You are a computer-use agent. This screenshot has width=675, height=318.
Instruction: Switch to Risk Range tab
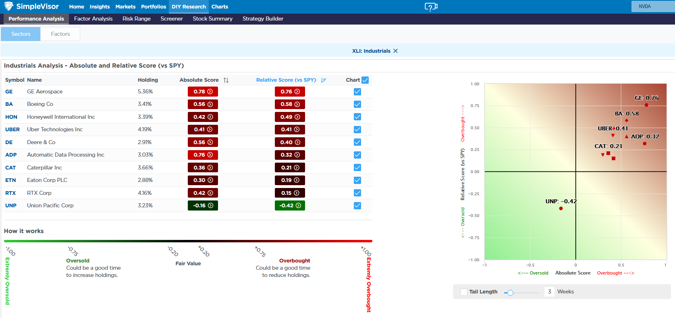pos(137,19)
